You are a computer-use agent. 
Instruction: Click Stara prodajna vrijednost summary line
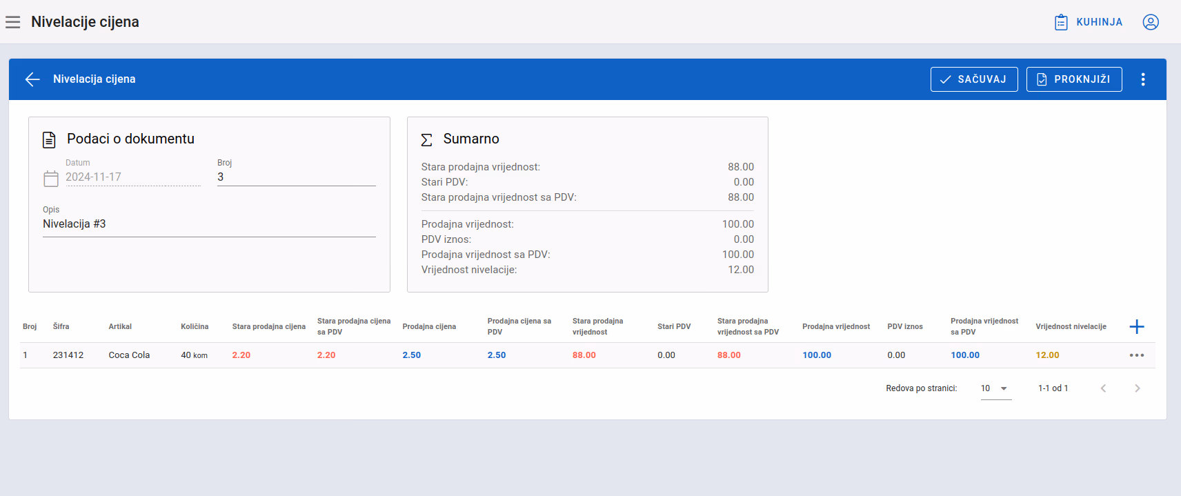(588, 167)
